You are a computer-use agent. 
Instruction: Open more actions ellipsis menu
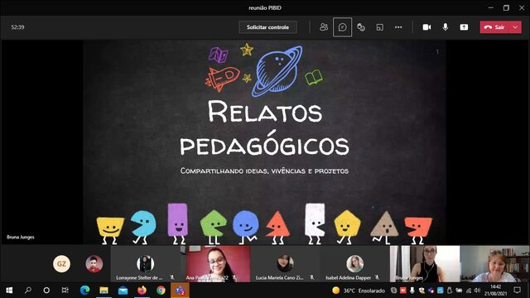click(x=398, y=27)
